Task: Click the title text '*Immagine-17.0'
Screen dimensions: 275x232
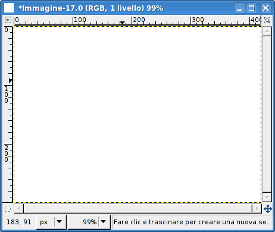Action: coord(51,8)
